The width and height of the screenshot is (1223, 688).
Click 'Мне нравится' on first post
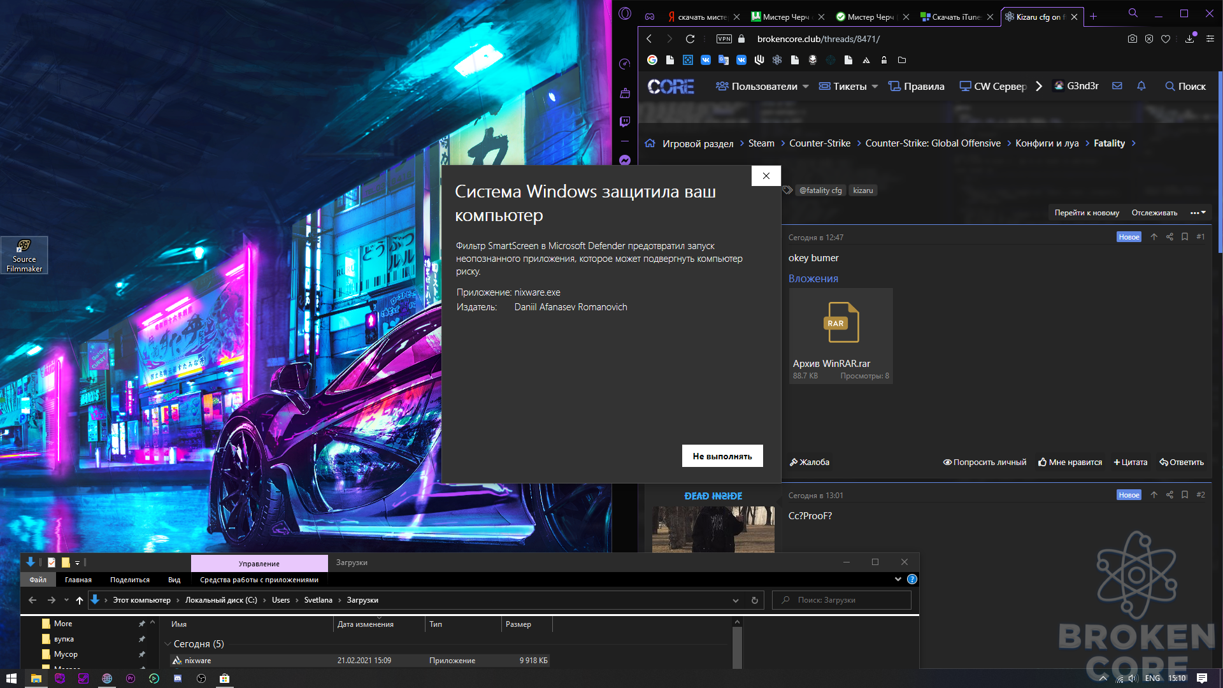tap(1070, 462)
